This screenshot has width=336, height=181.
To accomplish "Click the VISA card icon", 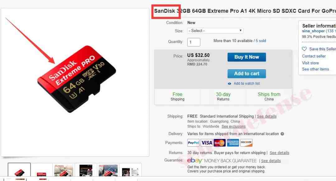I will [x=207, y=143].
